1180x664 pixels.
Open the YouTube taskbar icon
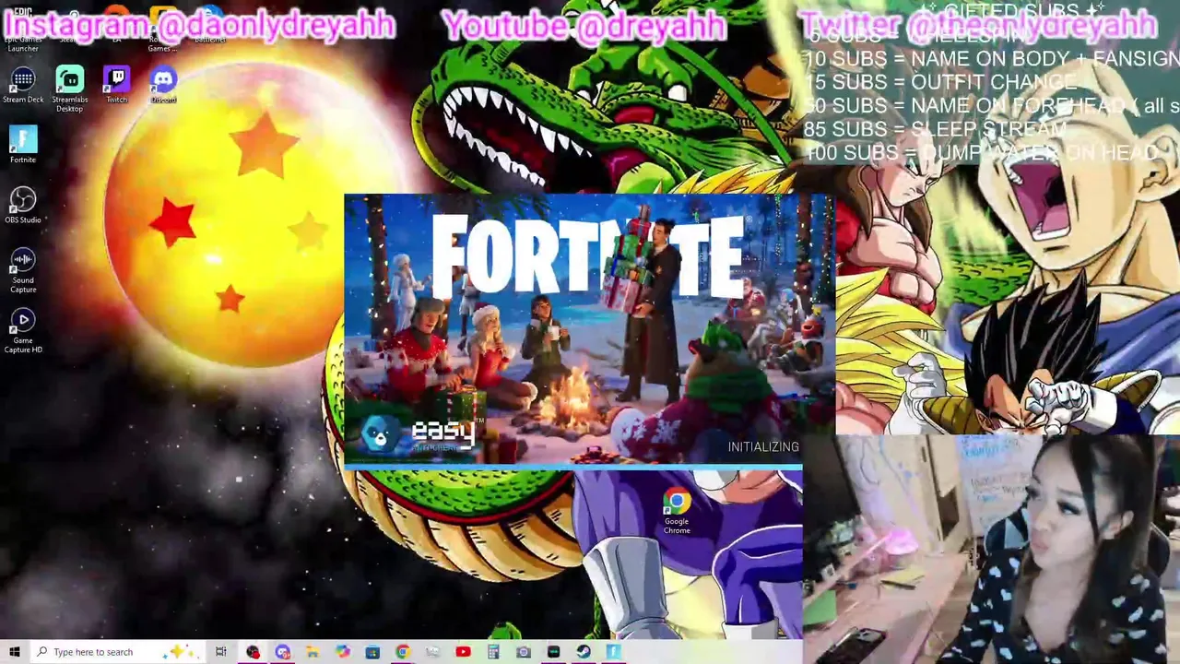463,652
